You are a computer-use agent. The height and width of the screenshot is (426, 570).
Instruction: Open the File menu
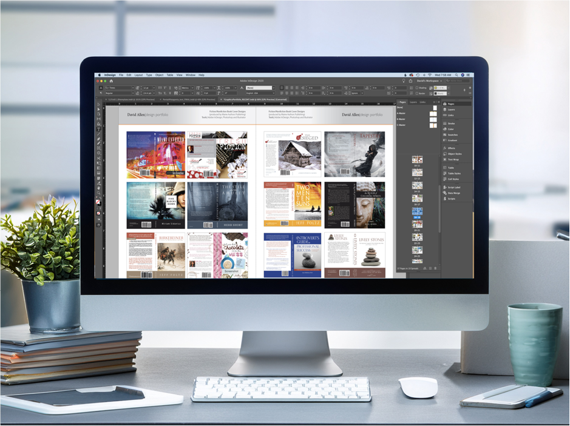pos(121,75)
